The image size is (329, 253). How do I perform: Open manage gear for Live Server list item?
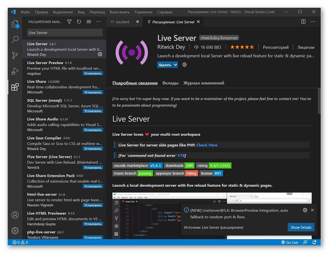coord(100,54)
